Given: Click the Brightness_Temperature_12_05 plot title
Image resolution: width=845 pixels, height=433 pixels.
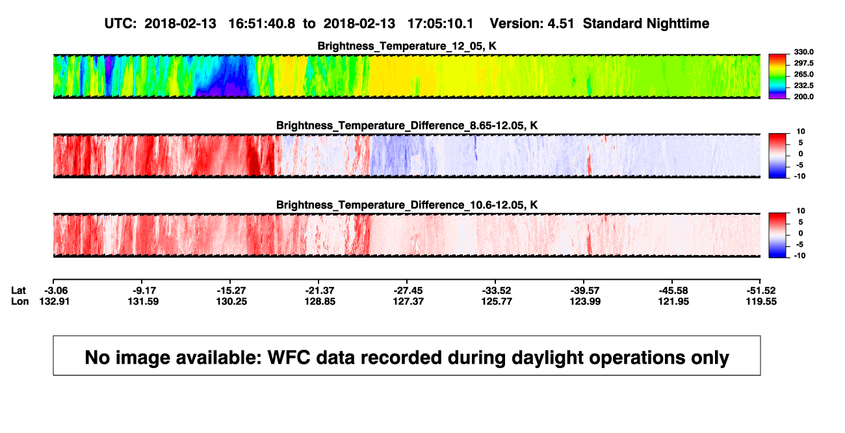Looking at the screenshot, I should click(x=407, y=45).
